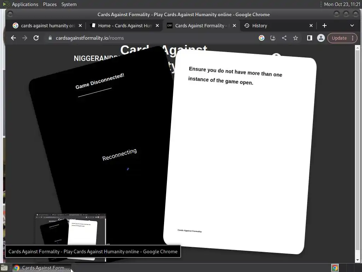Close the 'Home - Cards Against Humanity' tab
The width and height of the screenshot is (362, 272).
pyautogui.click(x=157, y=25)
